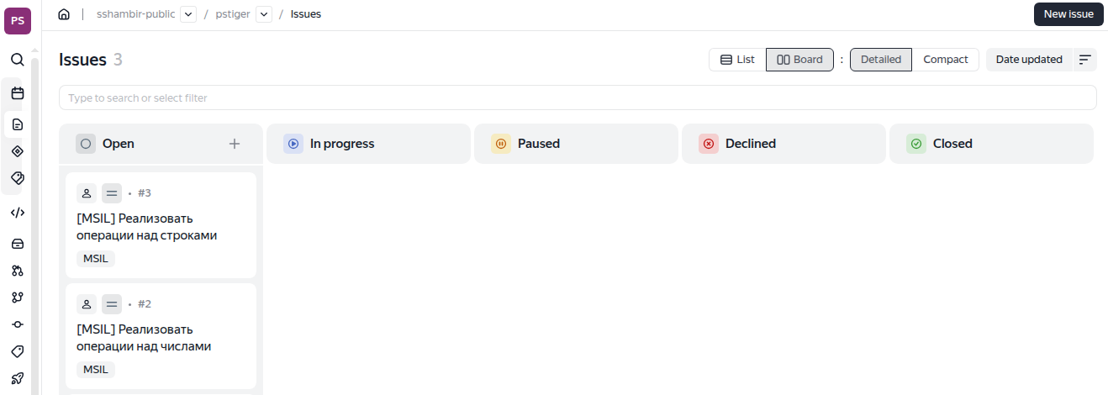
Task: Select the Detailed card mode
Action: pyautogui.click(x=880, y=60)
